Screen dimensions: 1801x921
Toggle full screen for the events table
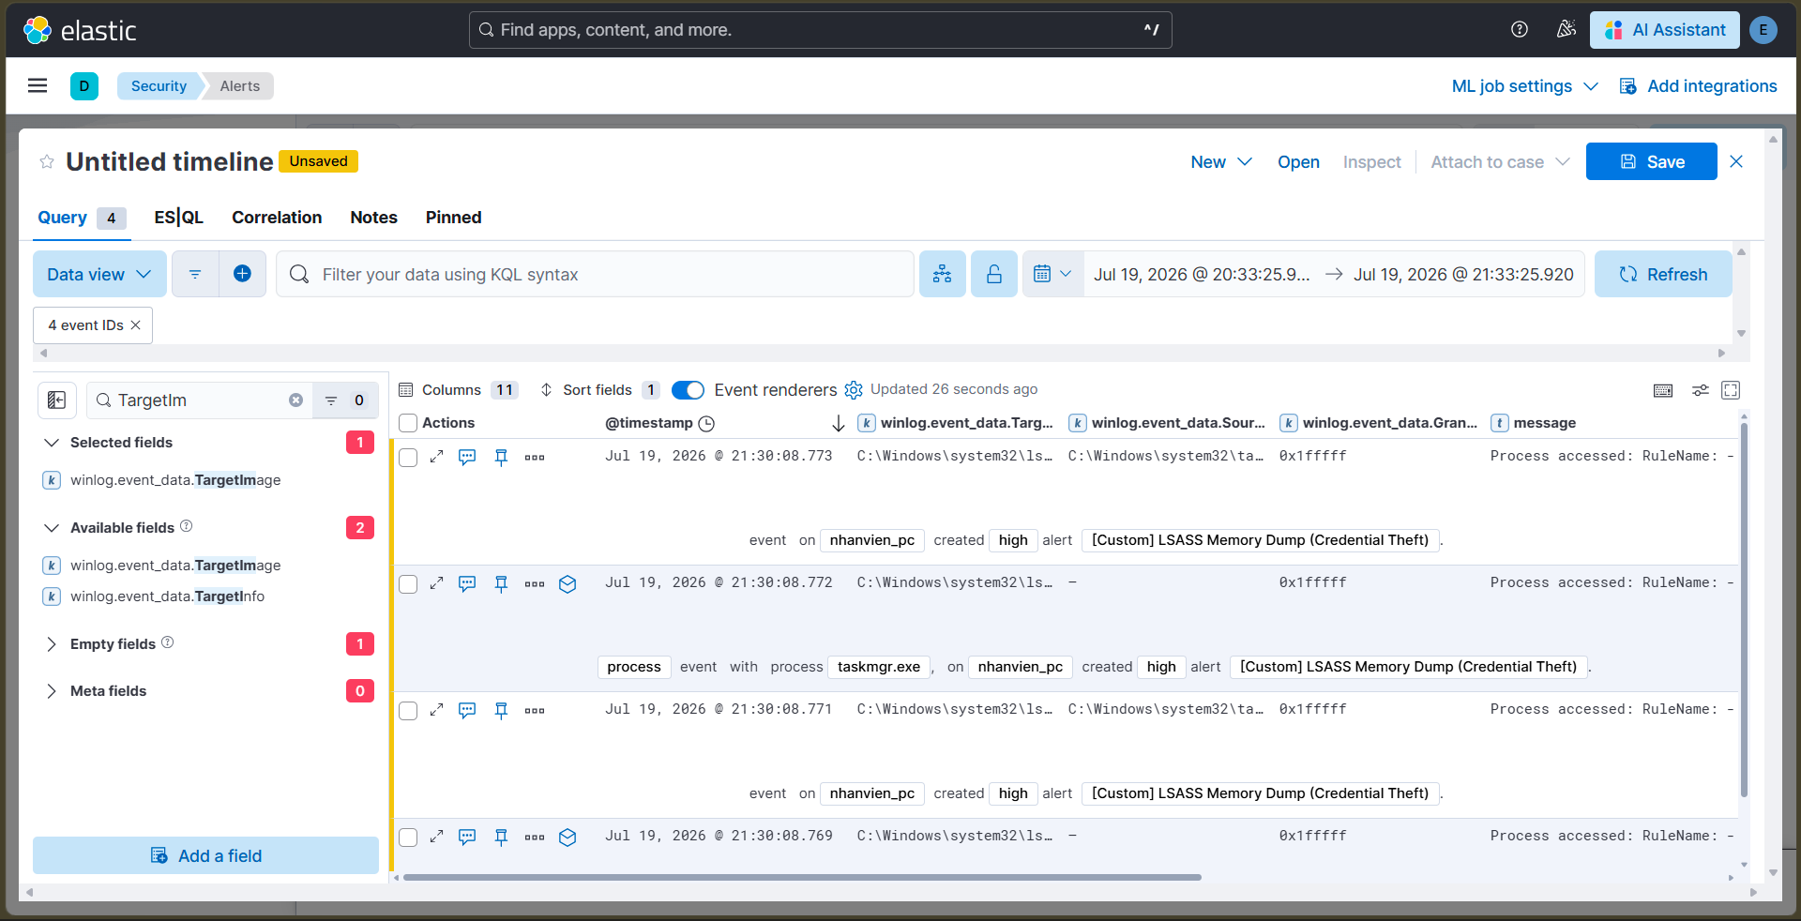(1731, 390)
